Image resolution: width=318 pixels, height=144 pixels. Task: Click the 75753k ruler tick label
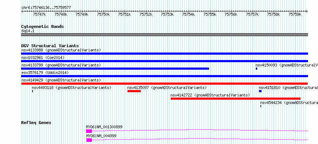click(167, 14)
